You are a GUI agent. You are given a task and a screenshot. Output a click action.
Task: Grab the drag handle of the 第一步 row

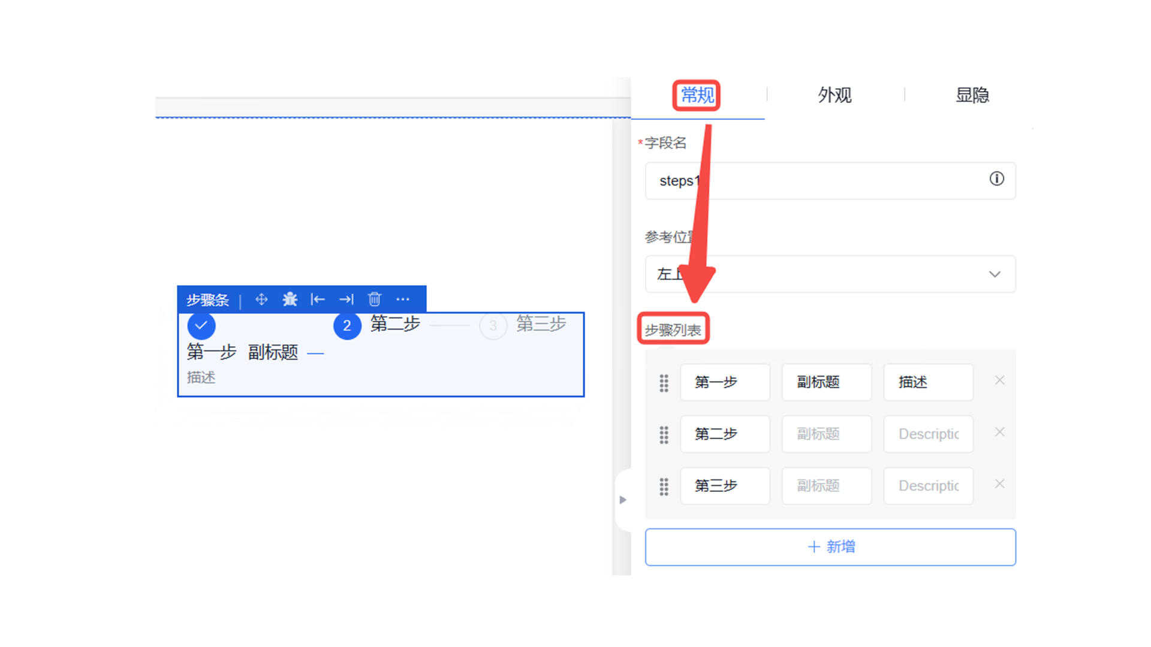(664, 383)
